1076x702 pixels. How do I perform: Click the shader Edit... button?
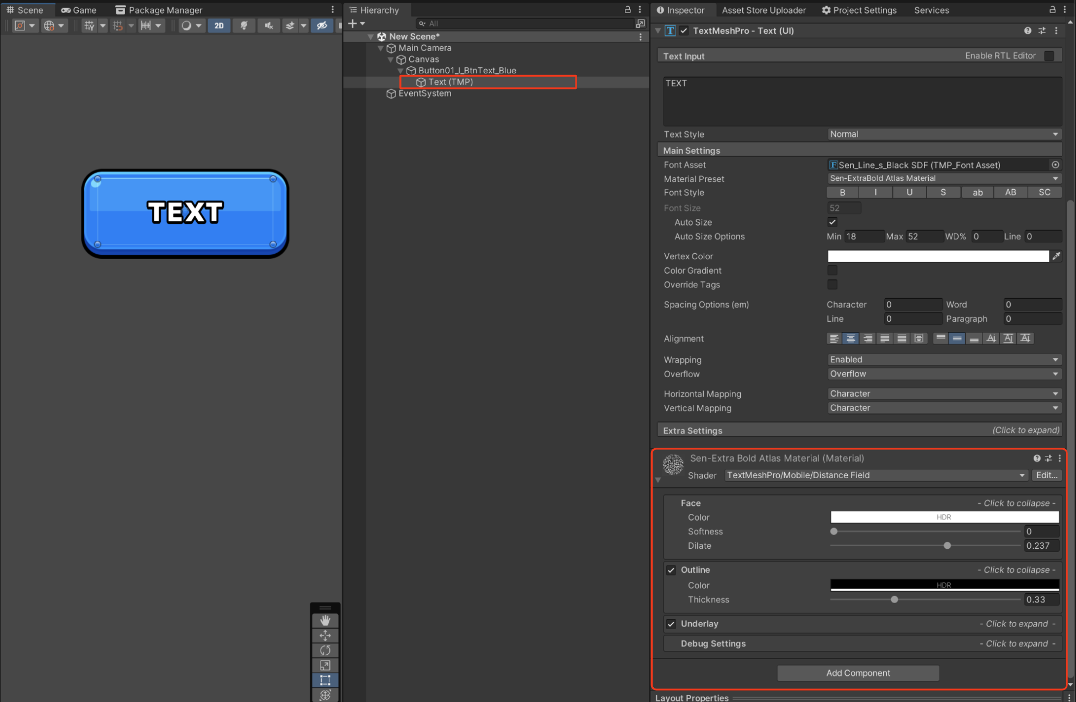[x=1046, y=475]
